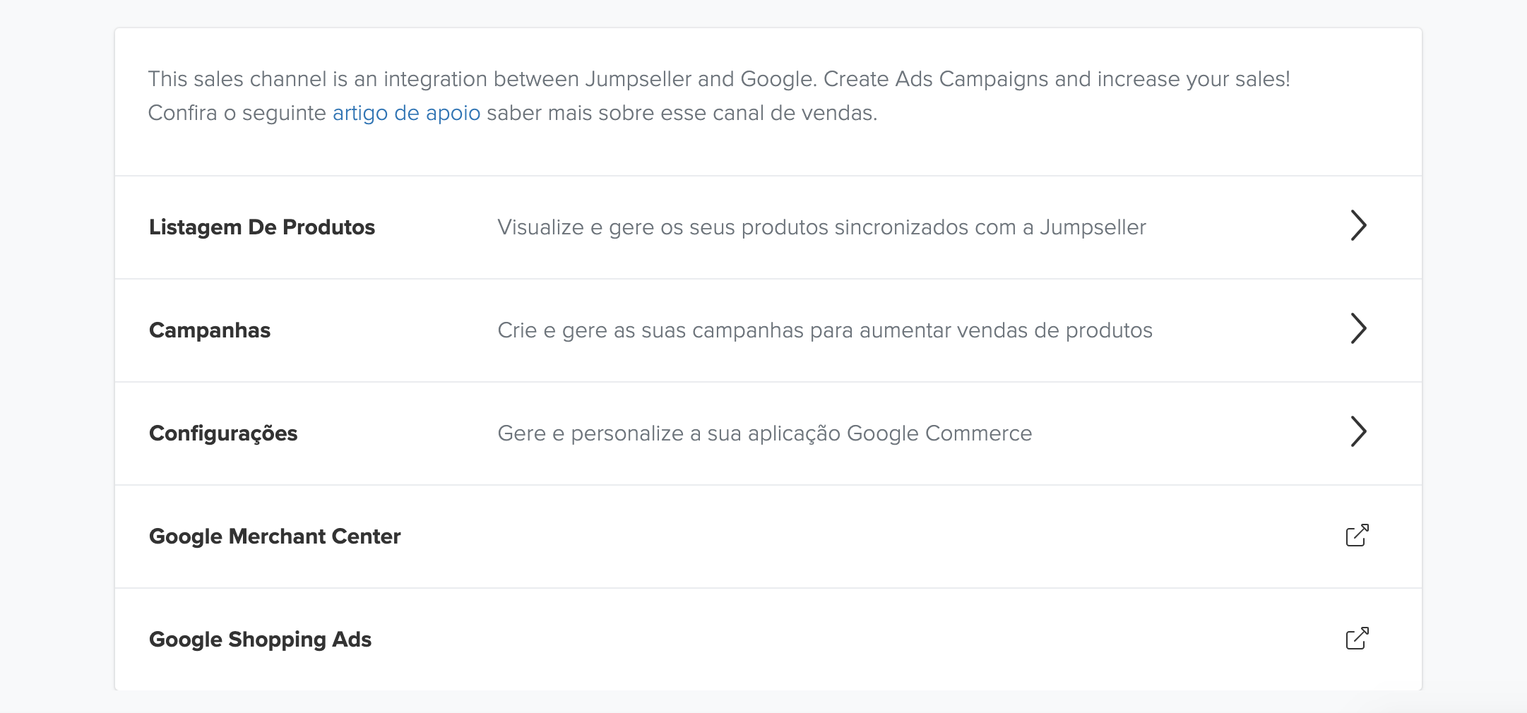Viewport: 1527px width, 713px height.
Task: Select the Listagem De Produtos title
Action: 262,227
